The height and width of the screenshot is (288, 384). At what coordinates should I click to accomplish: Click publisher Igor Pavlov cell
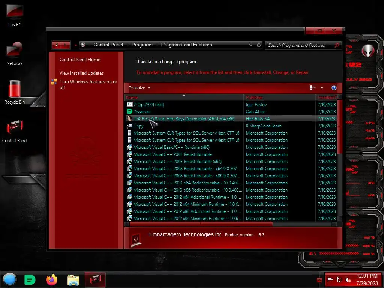coord(256,104)
